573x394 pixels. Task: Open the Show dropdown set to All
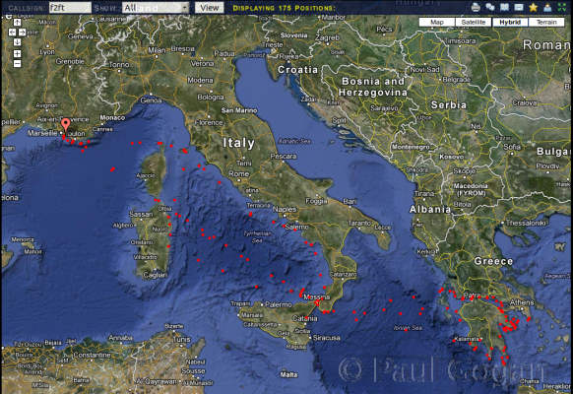click(156, 8)
